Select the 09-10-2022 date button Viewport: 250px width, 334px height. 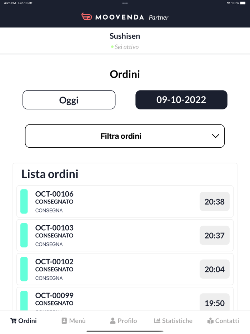pos(181,100)
